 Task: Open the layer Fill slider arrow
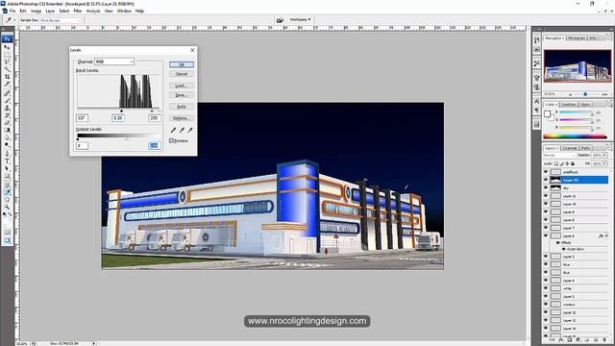(x=604, y=163)
